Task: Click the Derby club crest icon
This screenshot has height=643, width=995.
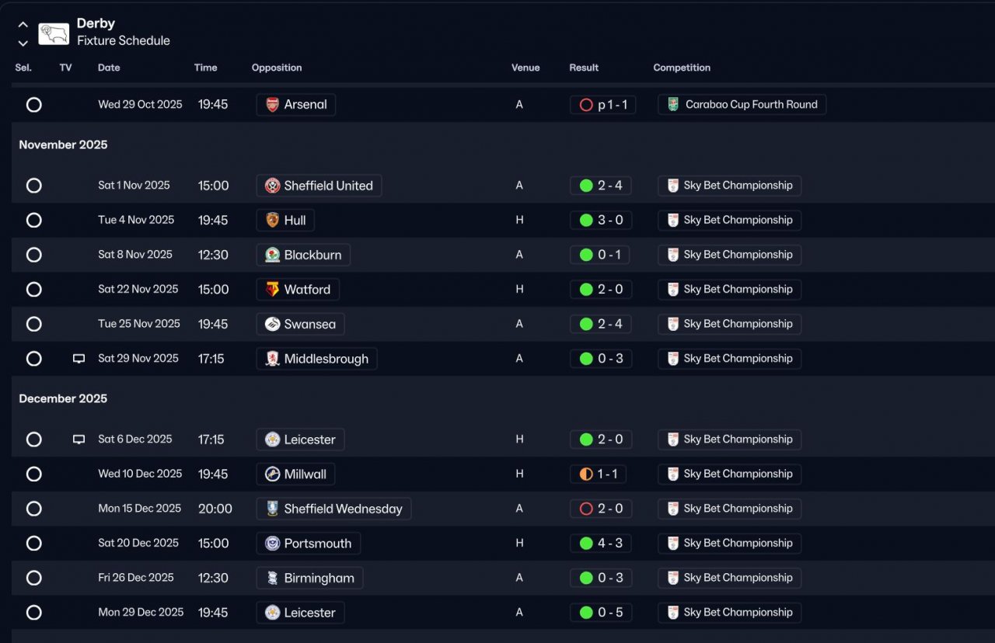Action: 54,33
